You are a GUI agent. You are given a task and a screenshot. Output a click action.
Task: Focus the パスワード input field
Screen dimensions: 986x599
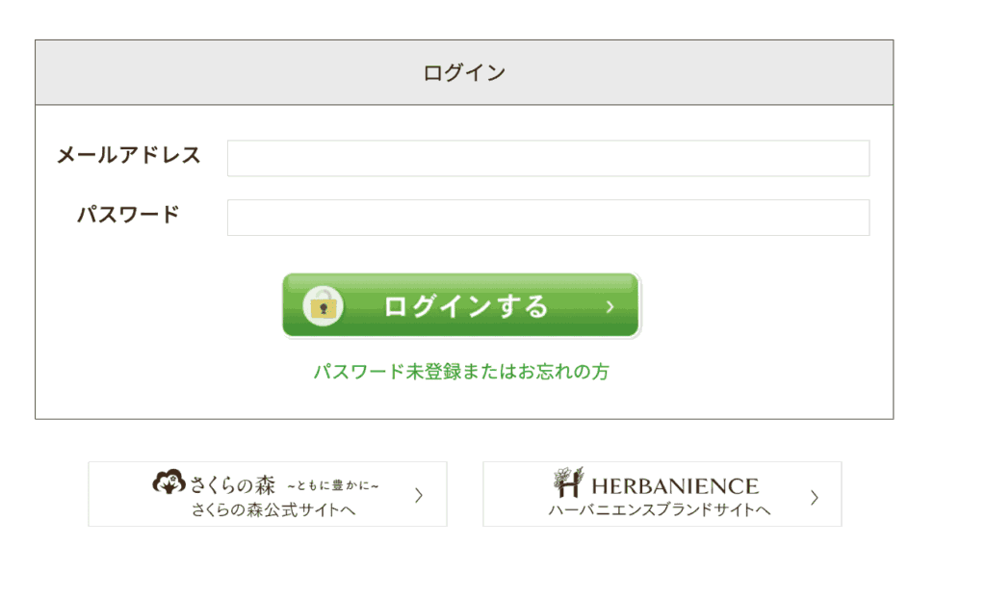(x=548, y=218)
